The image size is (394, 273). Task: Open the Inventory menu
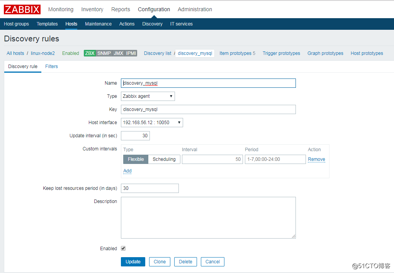[x=92, y=9]
